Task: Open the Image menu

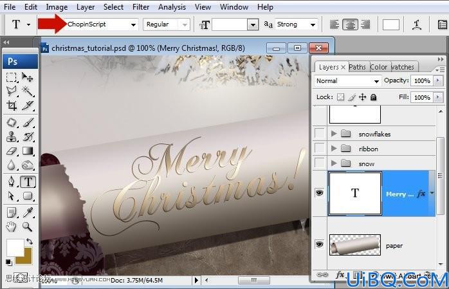Action: click(x=57, y=7)
